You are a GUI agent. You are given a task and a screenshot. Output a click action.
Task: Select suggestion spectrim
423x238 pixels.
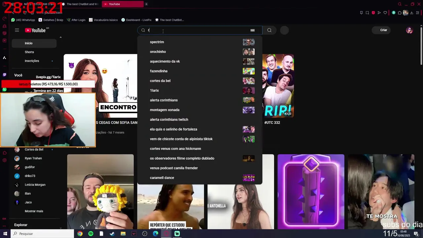[200, 42]
